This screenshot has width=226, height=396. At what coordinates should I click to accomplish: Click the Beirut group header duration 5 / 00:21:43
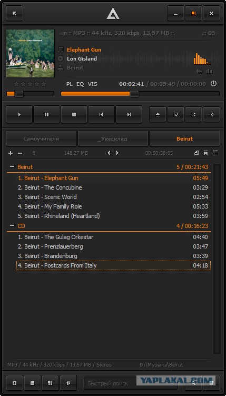click(x=192, y=167)
